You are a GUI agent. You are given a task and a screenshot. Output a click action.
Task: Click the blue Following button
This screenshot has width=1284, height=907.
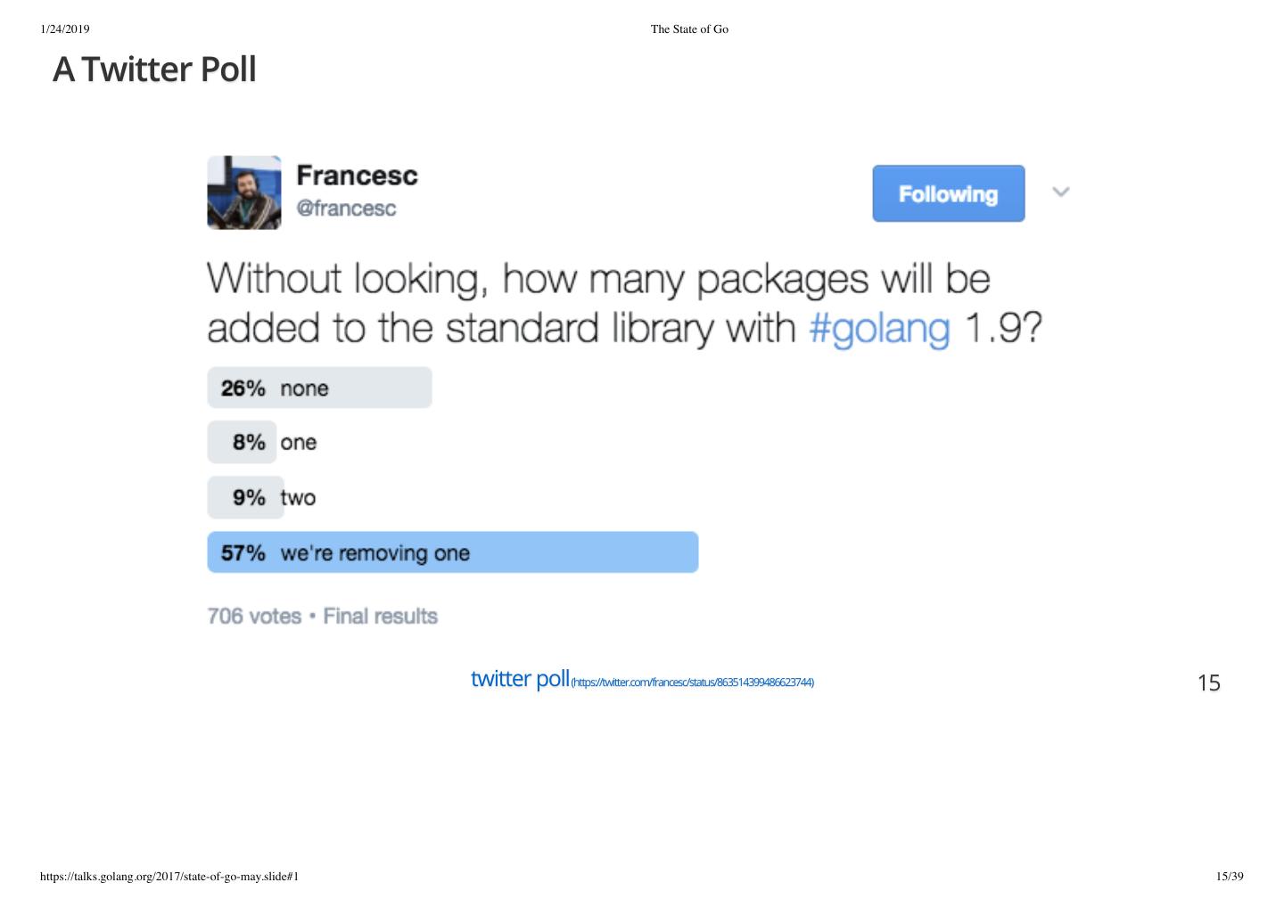point(948,193)
